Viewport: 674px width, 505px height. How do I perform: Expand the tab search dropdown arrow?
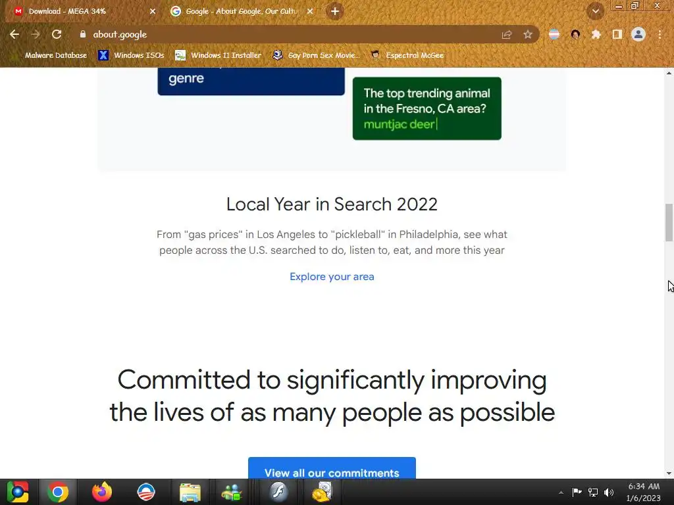pos(596,11)
